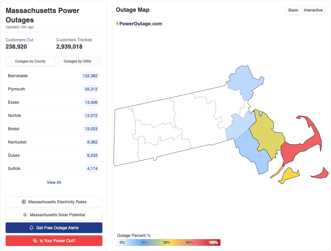331x251 pixels.
Task: Click the dollar icon beside Massachusetts Electricity Rates
Action: click(x=24, y=202)
